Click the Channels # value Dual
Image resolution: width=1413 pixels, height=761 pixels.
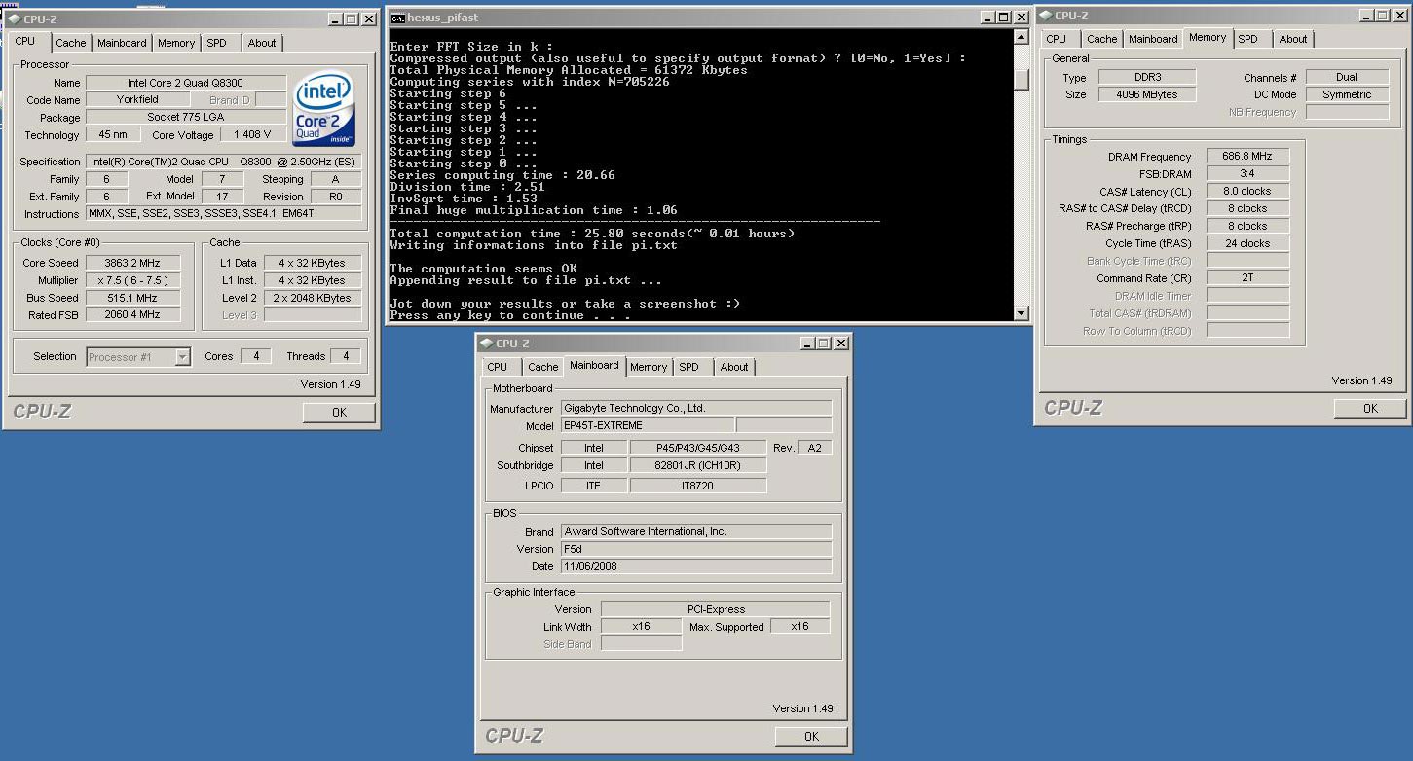tap(1348, 77)
